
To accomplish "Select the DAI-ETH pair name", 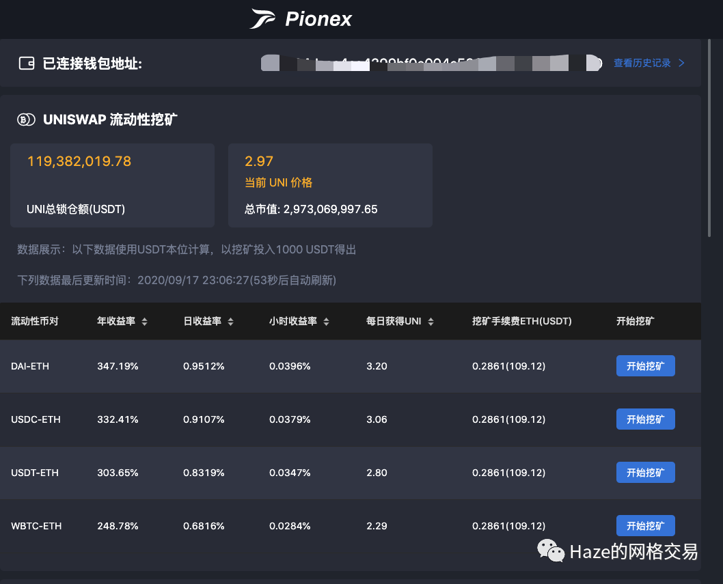I will coord(30,366).
